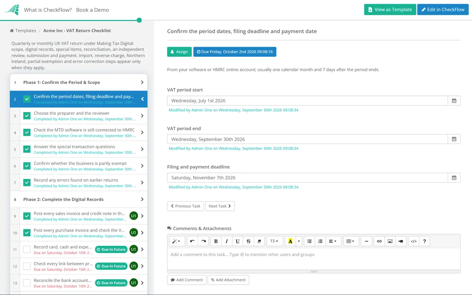Image resolution: width=472 pixels, height=295 pixels.
Task: Click the magic wand style icon in editor
Action: tap(177, 241)
